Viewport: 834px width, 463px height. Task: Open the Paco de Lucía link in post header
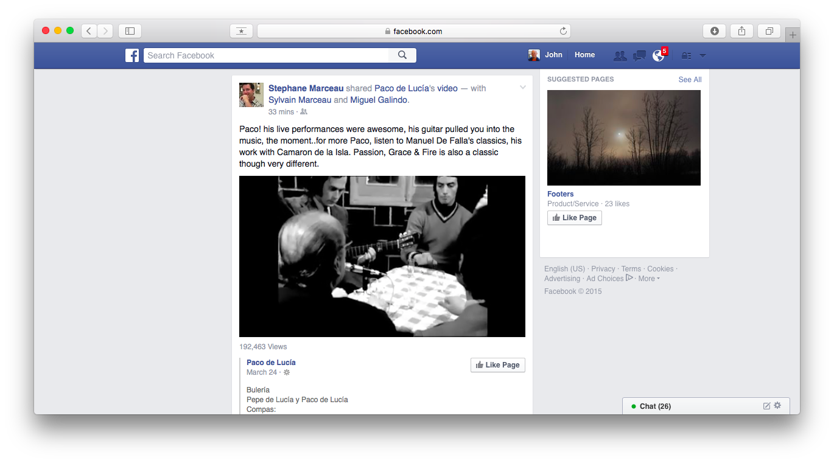[x=402, y=88]
